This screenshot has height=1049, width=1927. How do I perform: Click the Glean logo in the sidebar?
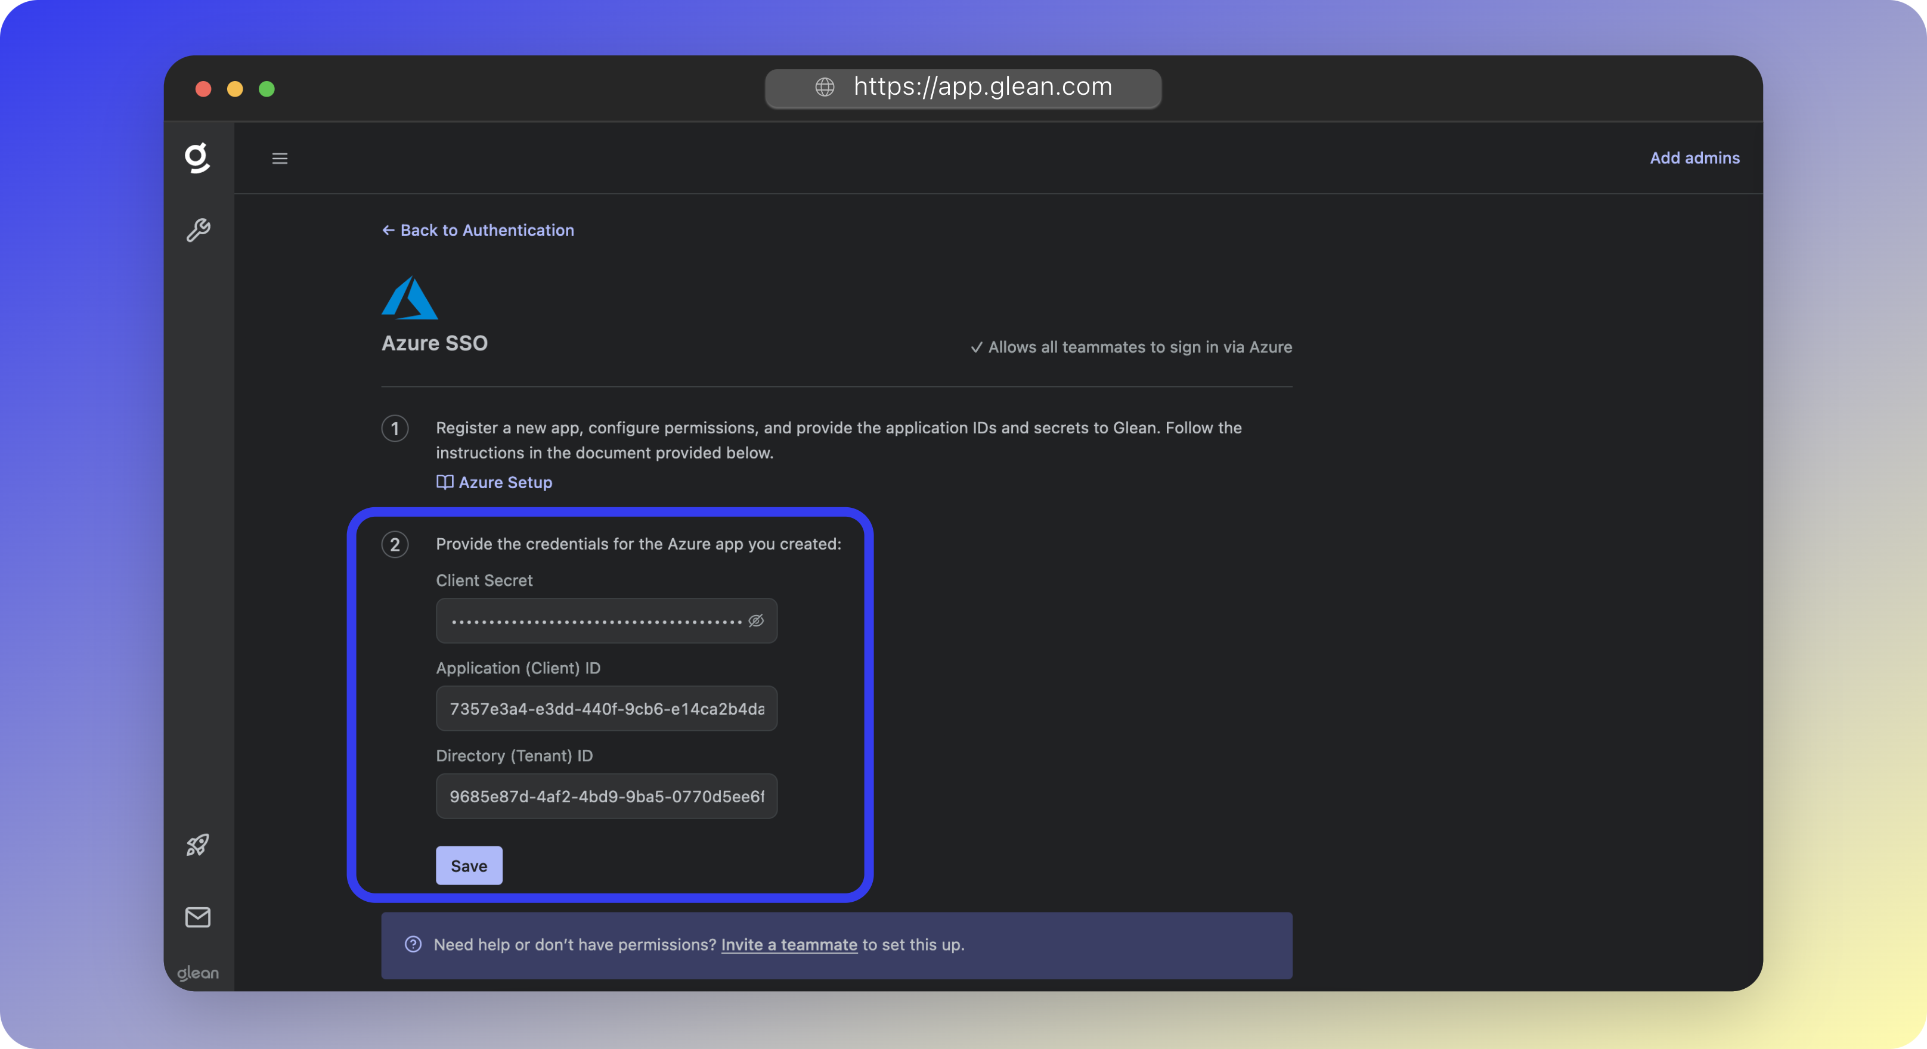pyautogui.click(x=197, y=158)
